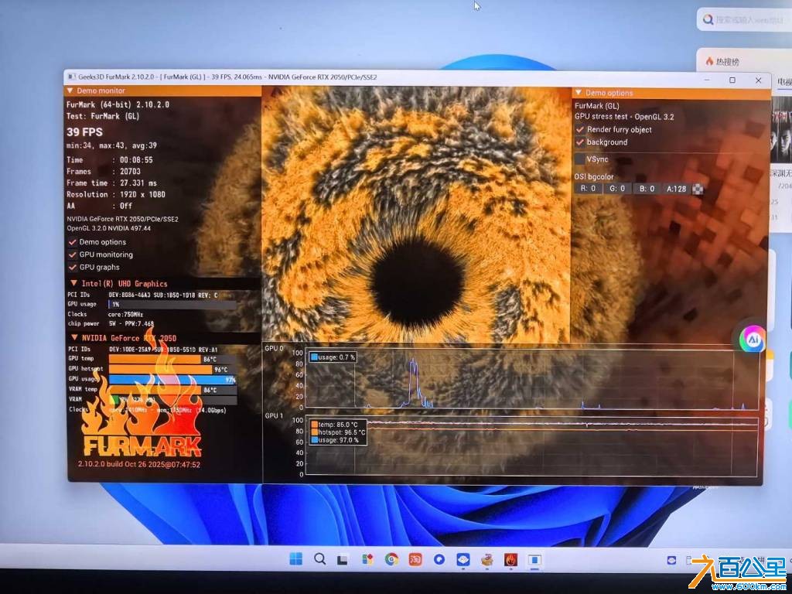Viewport: 792px width, 594px height.
Task: Click the B: 0 color field
Action: point(647,189)
